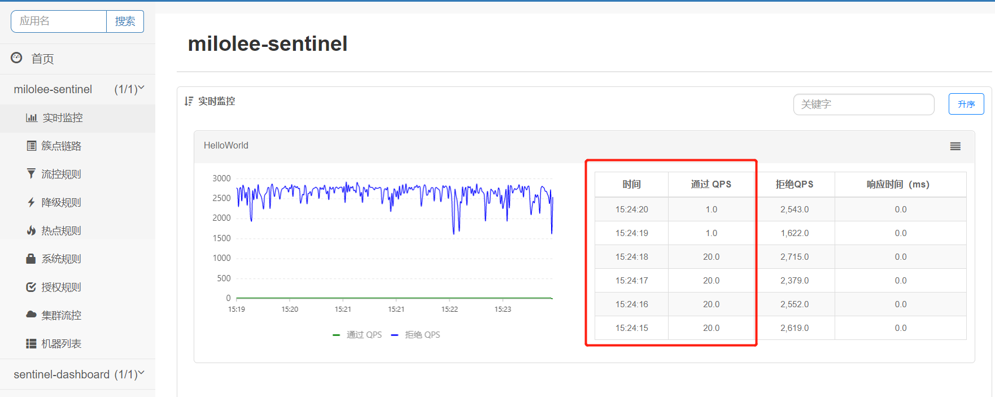Viewport: 995px width, 397px height.
Task: Select the 15:24:20 time cell
Action: [x=632, y=210]
